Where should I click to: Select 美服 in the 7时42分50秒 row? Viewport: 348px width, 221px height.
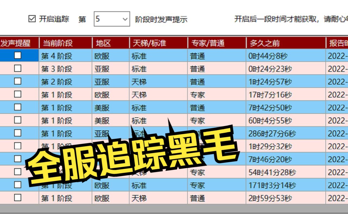point(111,108)
